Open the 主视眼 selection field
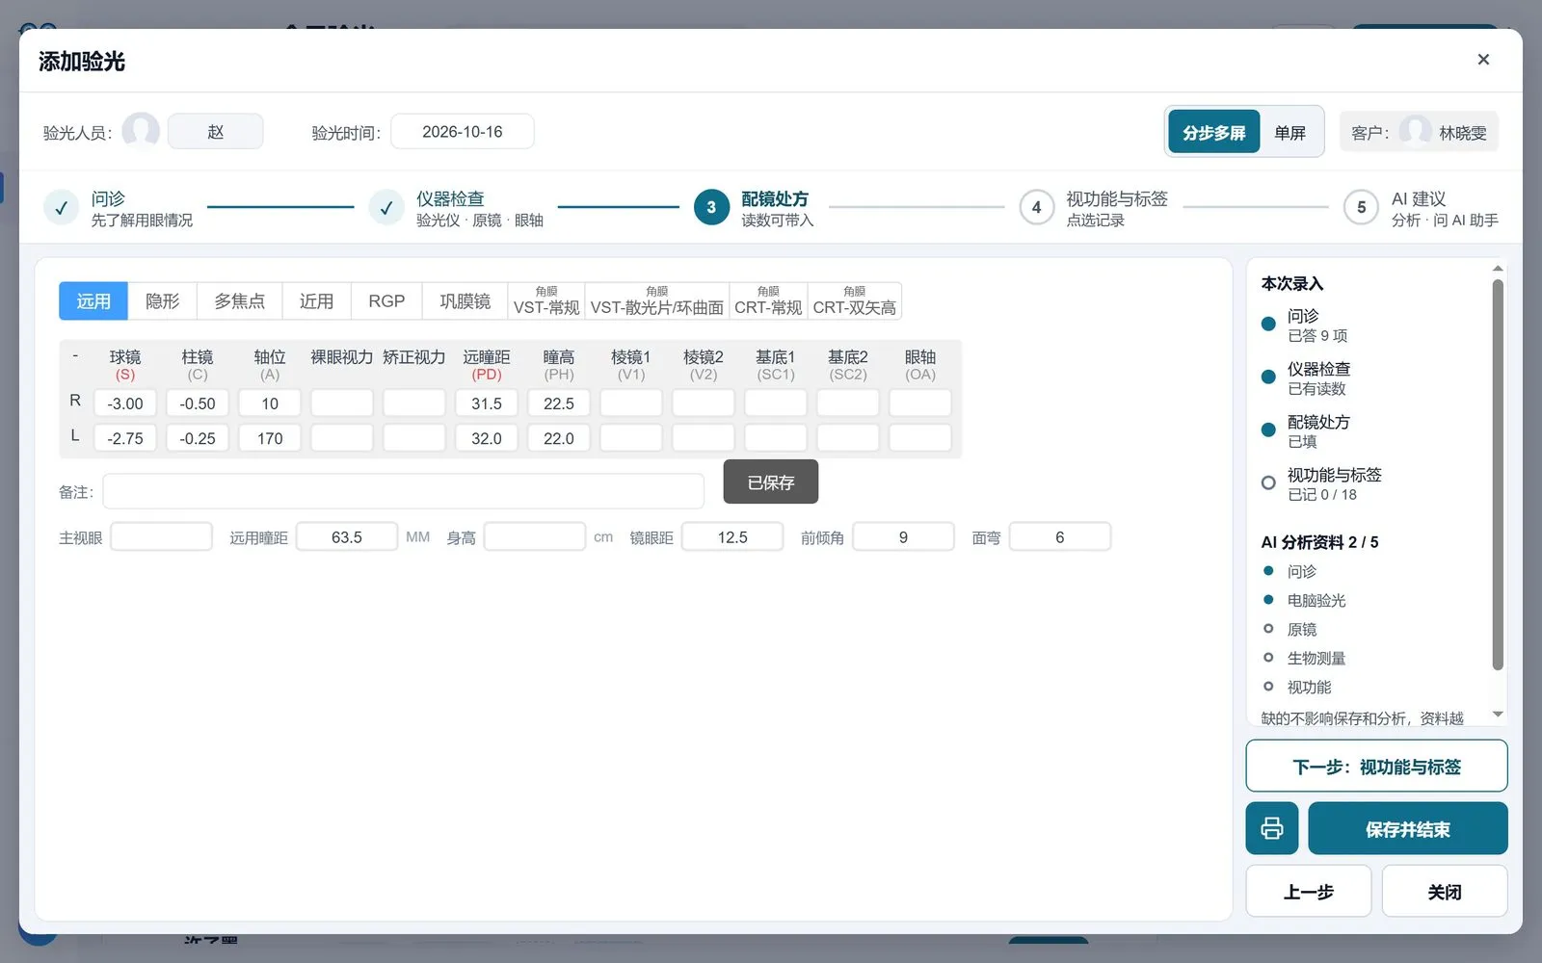Viewport: 1542px width, 963px height. [161, 536]
